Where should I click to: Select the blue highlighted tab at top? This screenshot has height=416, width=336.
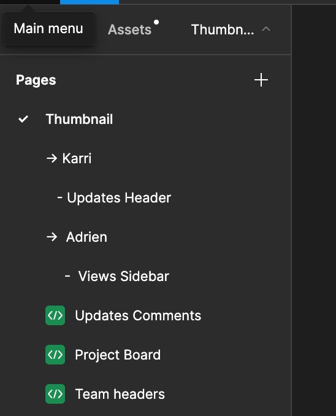click(x=90, y=2)
